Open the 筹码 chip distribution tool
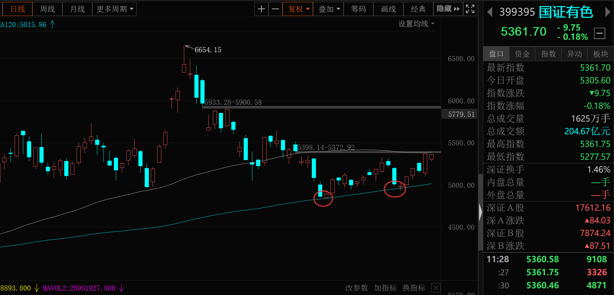Screen dimensions: 614x295 [x=358, y=9]
